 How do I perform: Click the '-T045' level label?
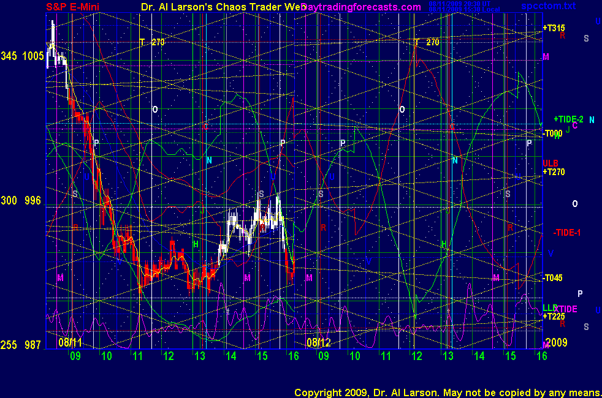pyautogui.click(x=553, y=278)
